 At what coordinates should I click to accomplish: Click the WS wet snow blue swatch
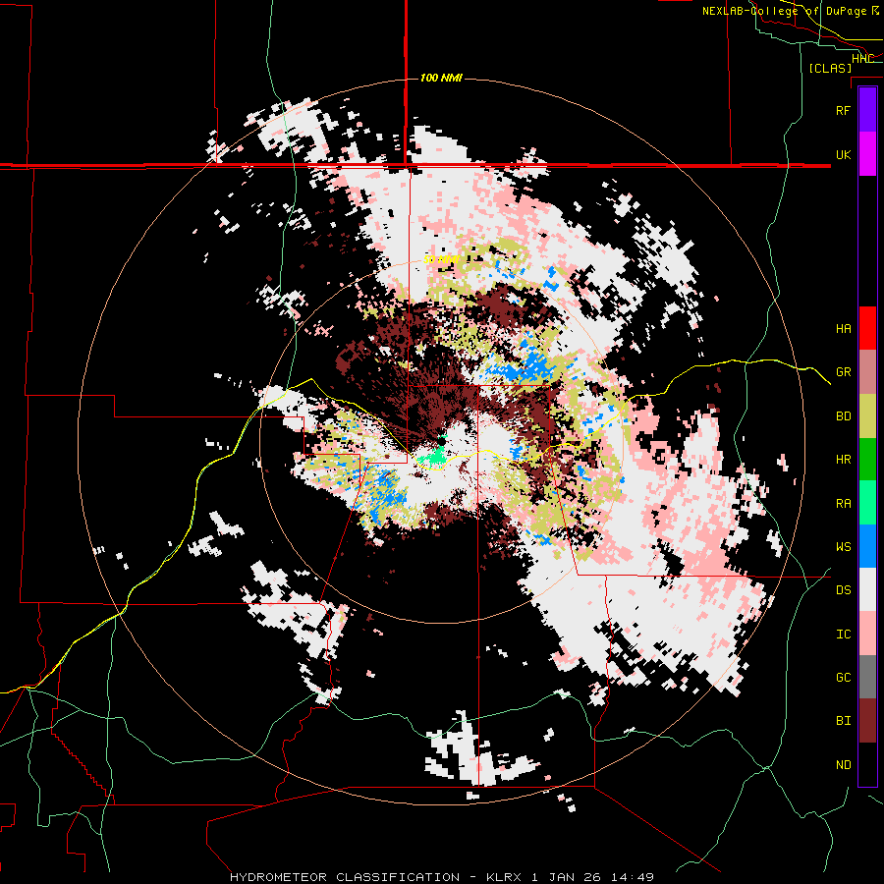coord(867,546)
